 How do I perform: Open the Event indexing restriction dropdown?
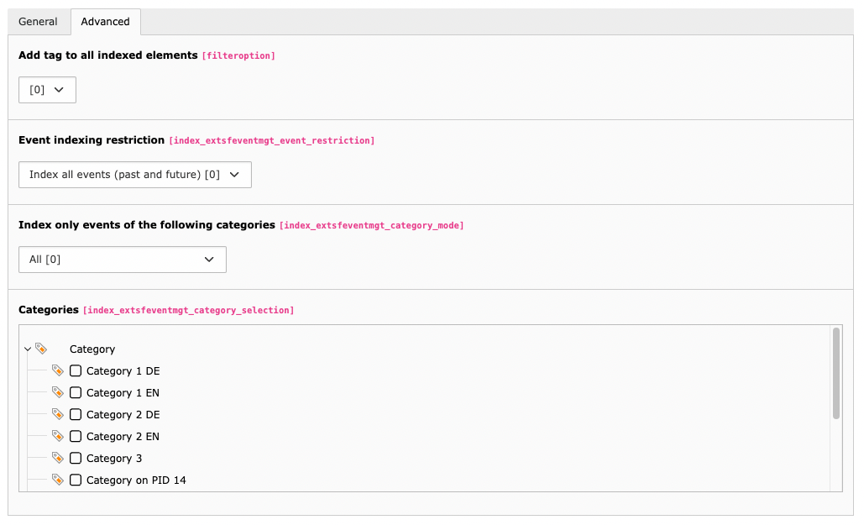(134, 174)
